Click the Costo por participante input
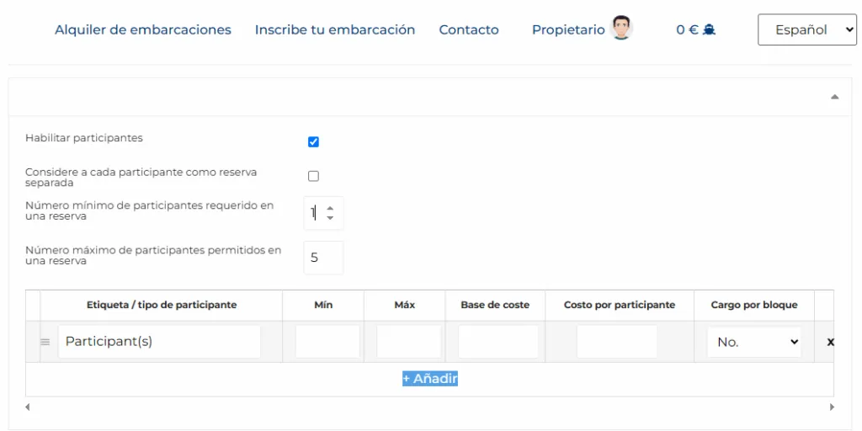Screen dimensions: 862x431 tap(617, 342)
